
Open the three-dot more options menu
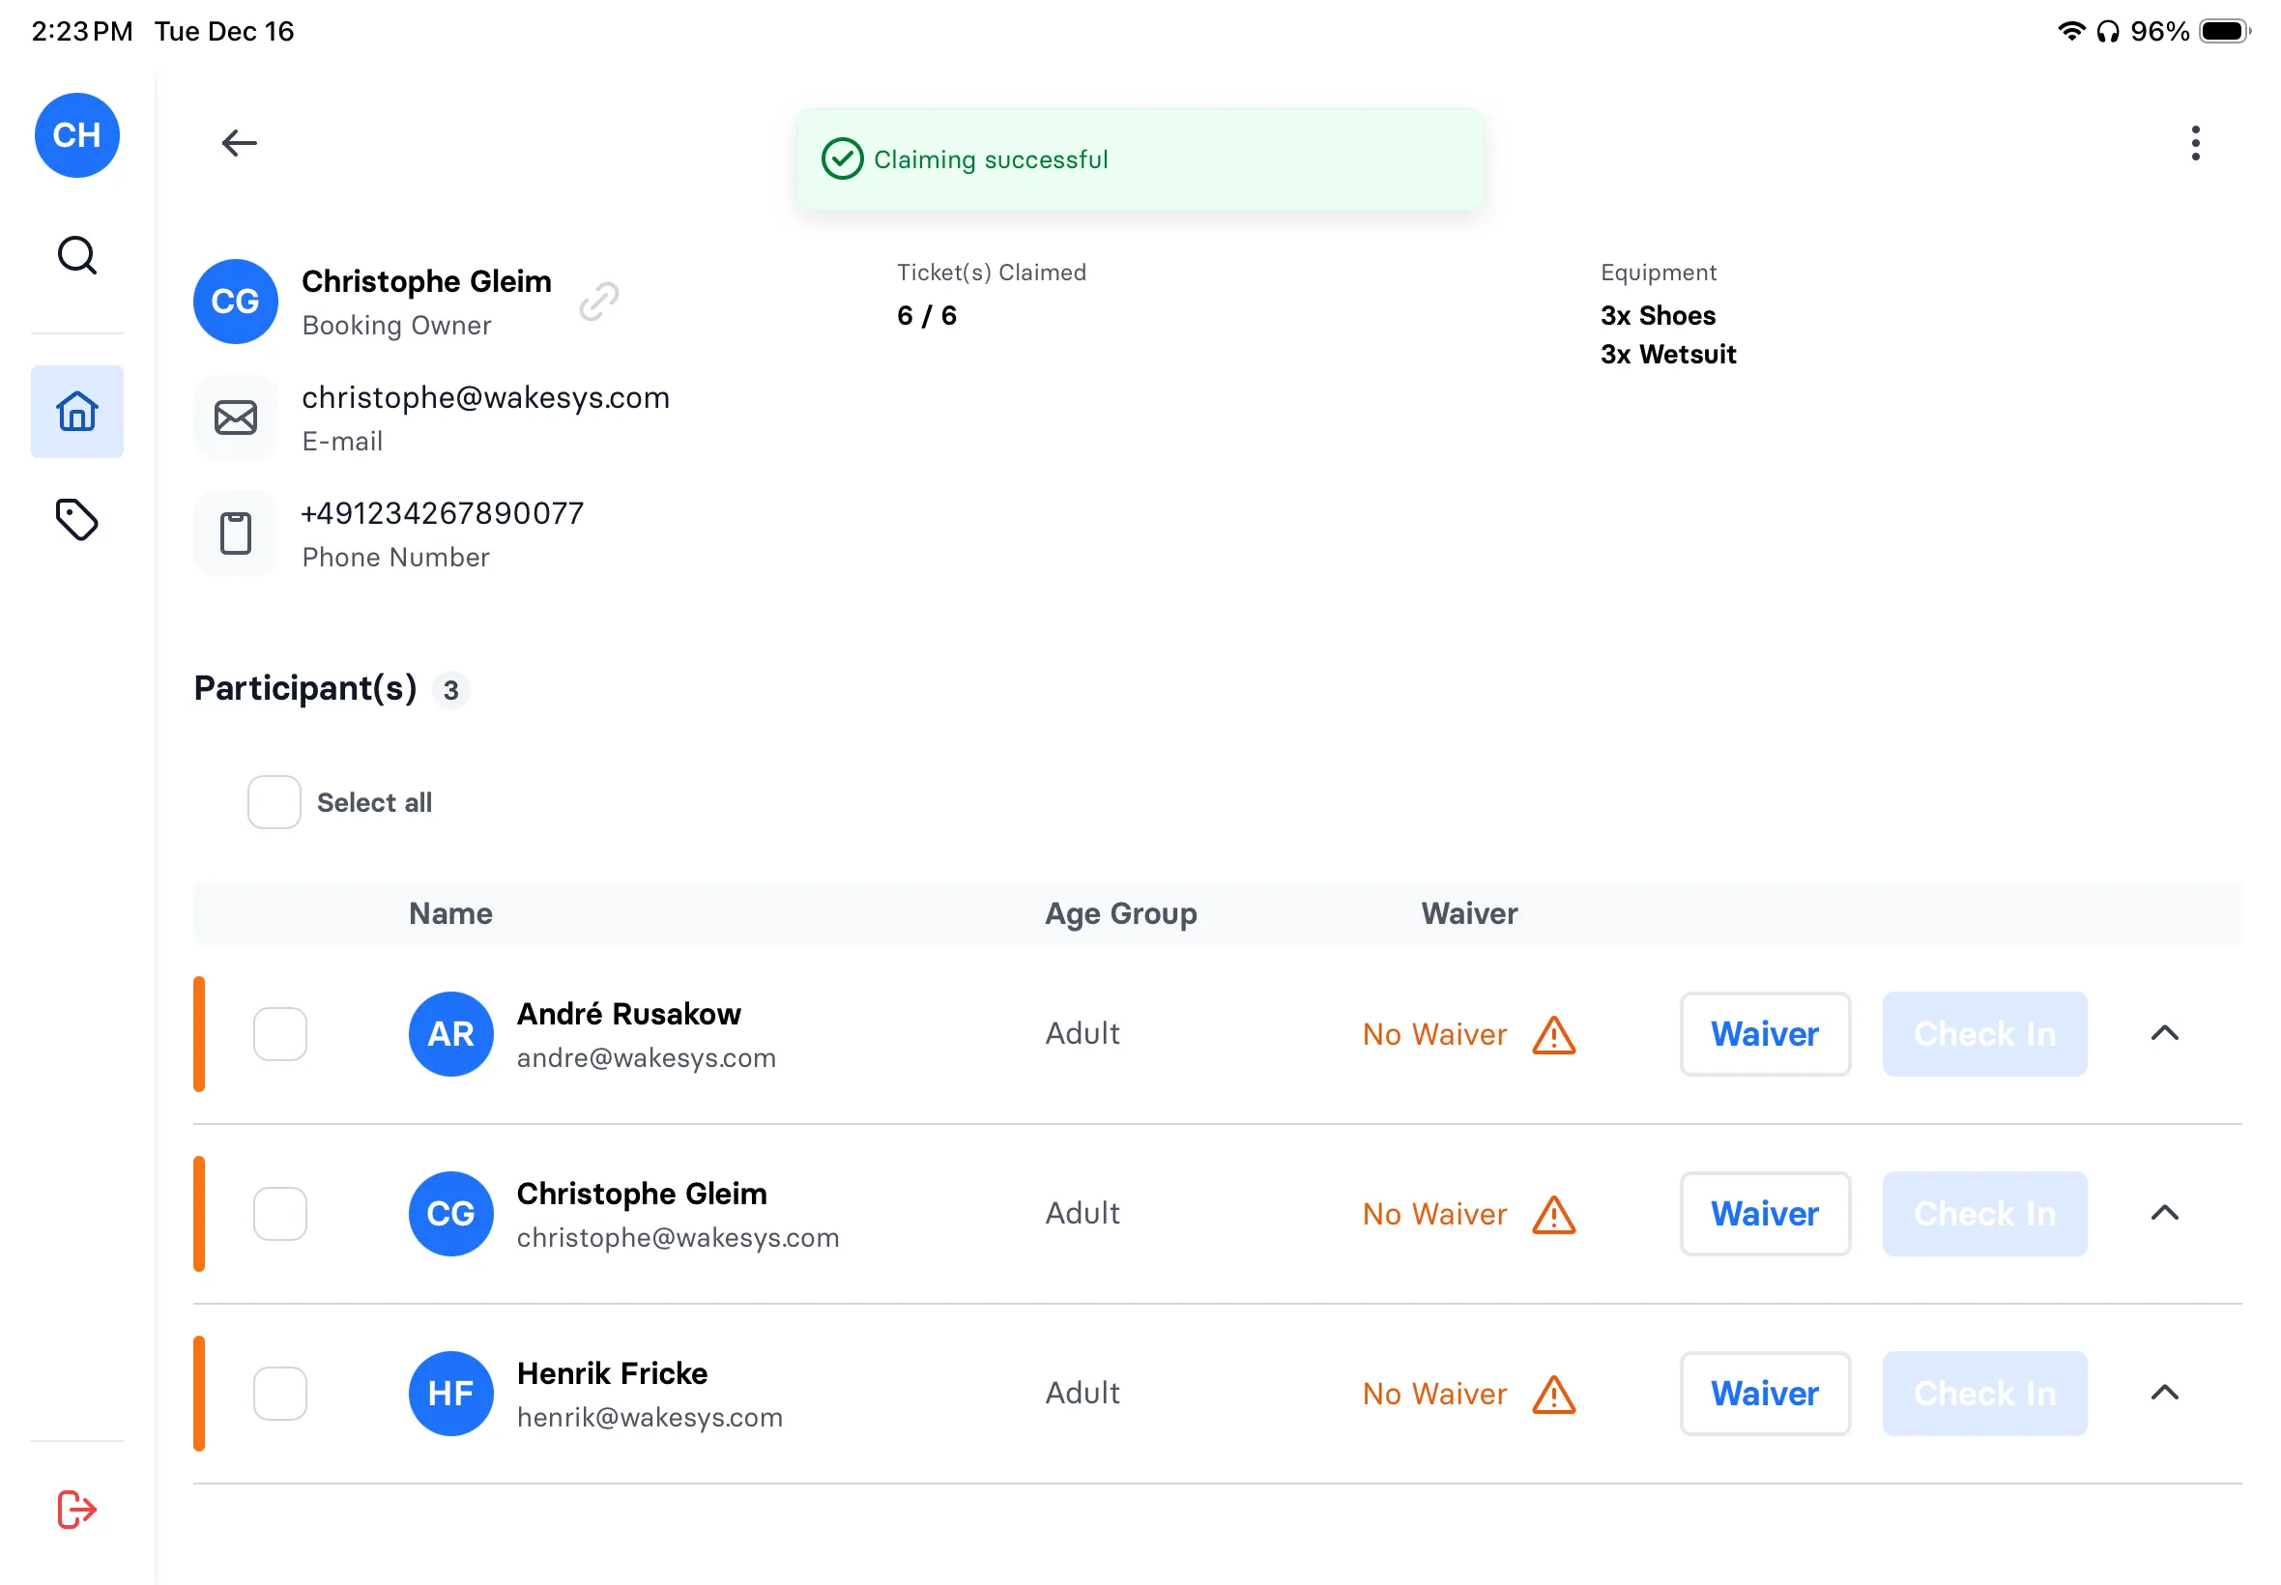tap(2195, 143)
